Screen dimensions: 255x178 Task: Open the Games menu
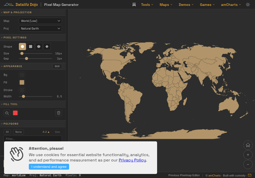click(207, 5)
